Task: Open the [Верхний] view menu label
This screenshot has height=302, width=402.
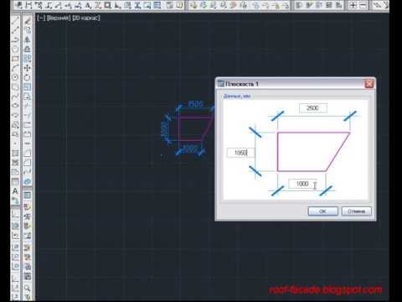Action: [59, 18]
